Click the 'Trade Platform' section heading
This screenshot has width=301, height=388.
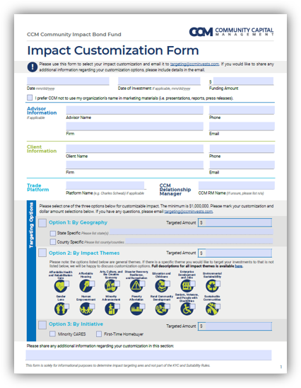(x=37, y=188)
